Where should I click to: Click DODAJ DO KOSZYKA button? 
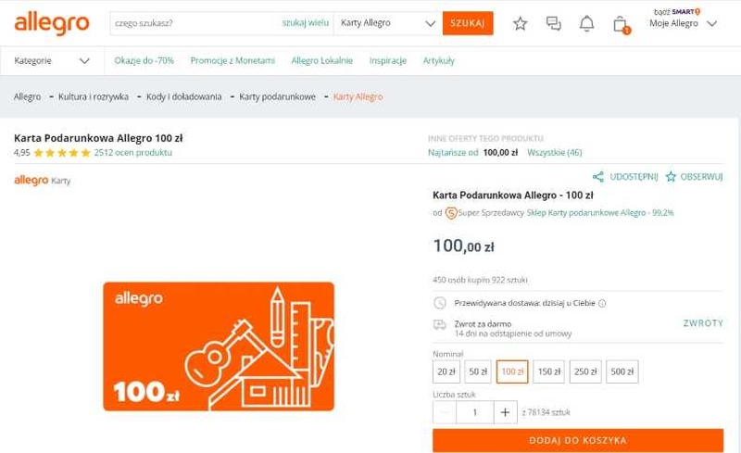click(578, 440)
